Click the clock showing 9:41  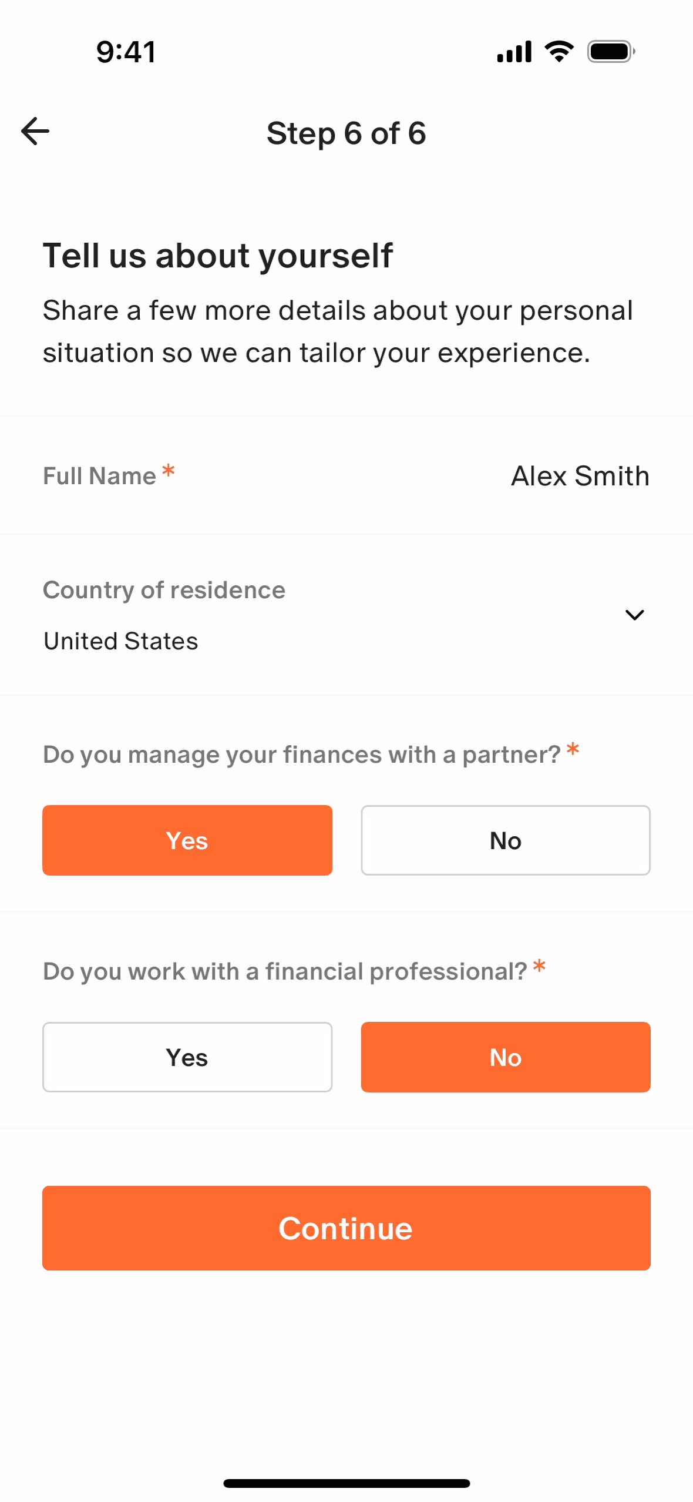(x=125, y=52)
